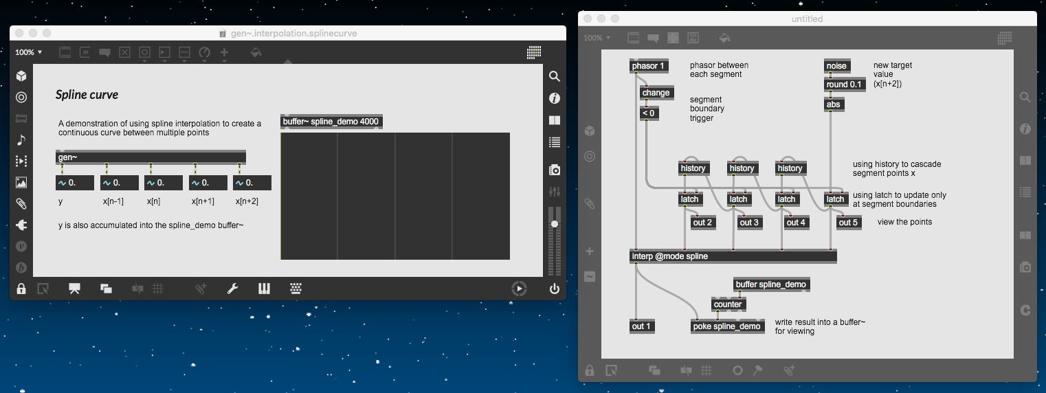
Task: Click the paperclip-plus icon in splinecurve bottom bar
Action: (201, 289)
